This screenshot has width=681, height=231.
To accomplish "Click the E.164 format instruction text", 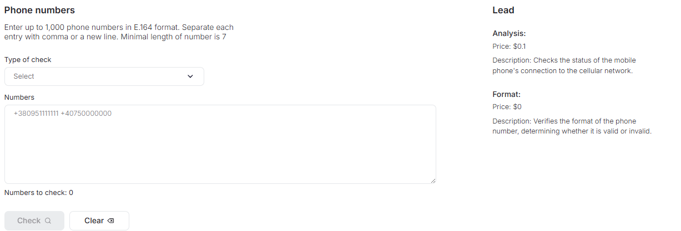I will click(119, 32).
